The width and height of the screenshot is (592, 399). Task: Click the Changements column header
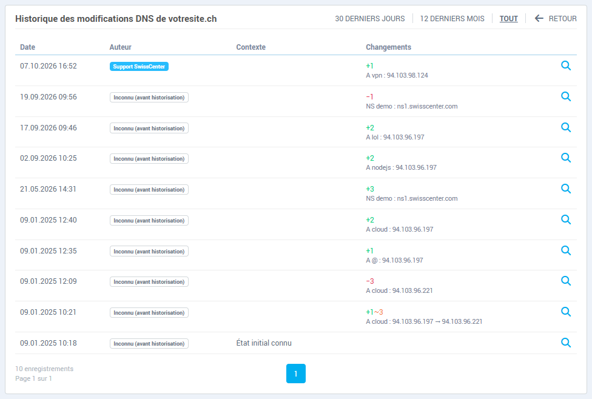pyautogui.click(x=388, y=47)
